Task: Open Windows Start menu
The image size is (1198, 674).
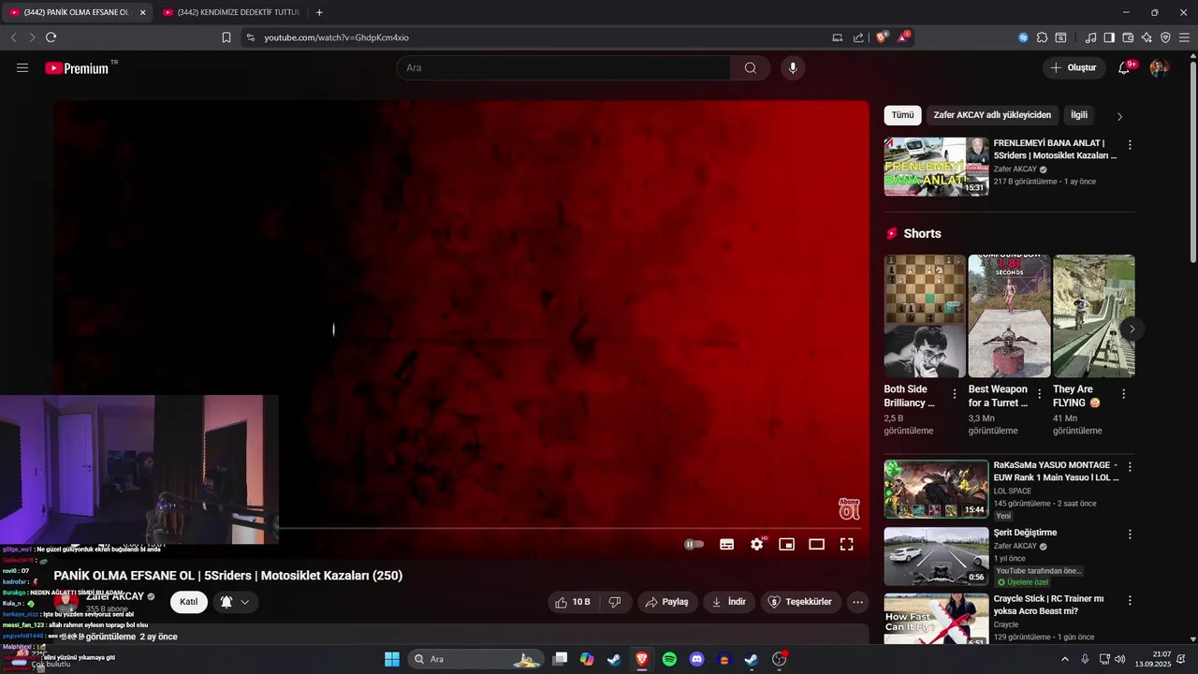Action: [392, 659]
